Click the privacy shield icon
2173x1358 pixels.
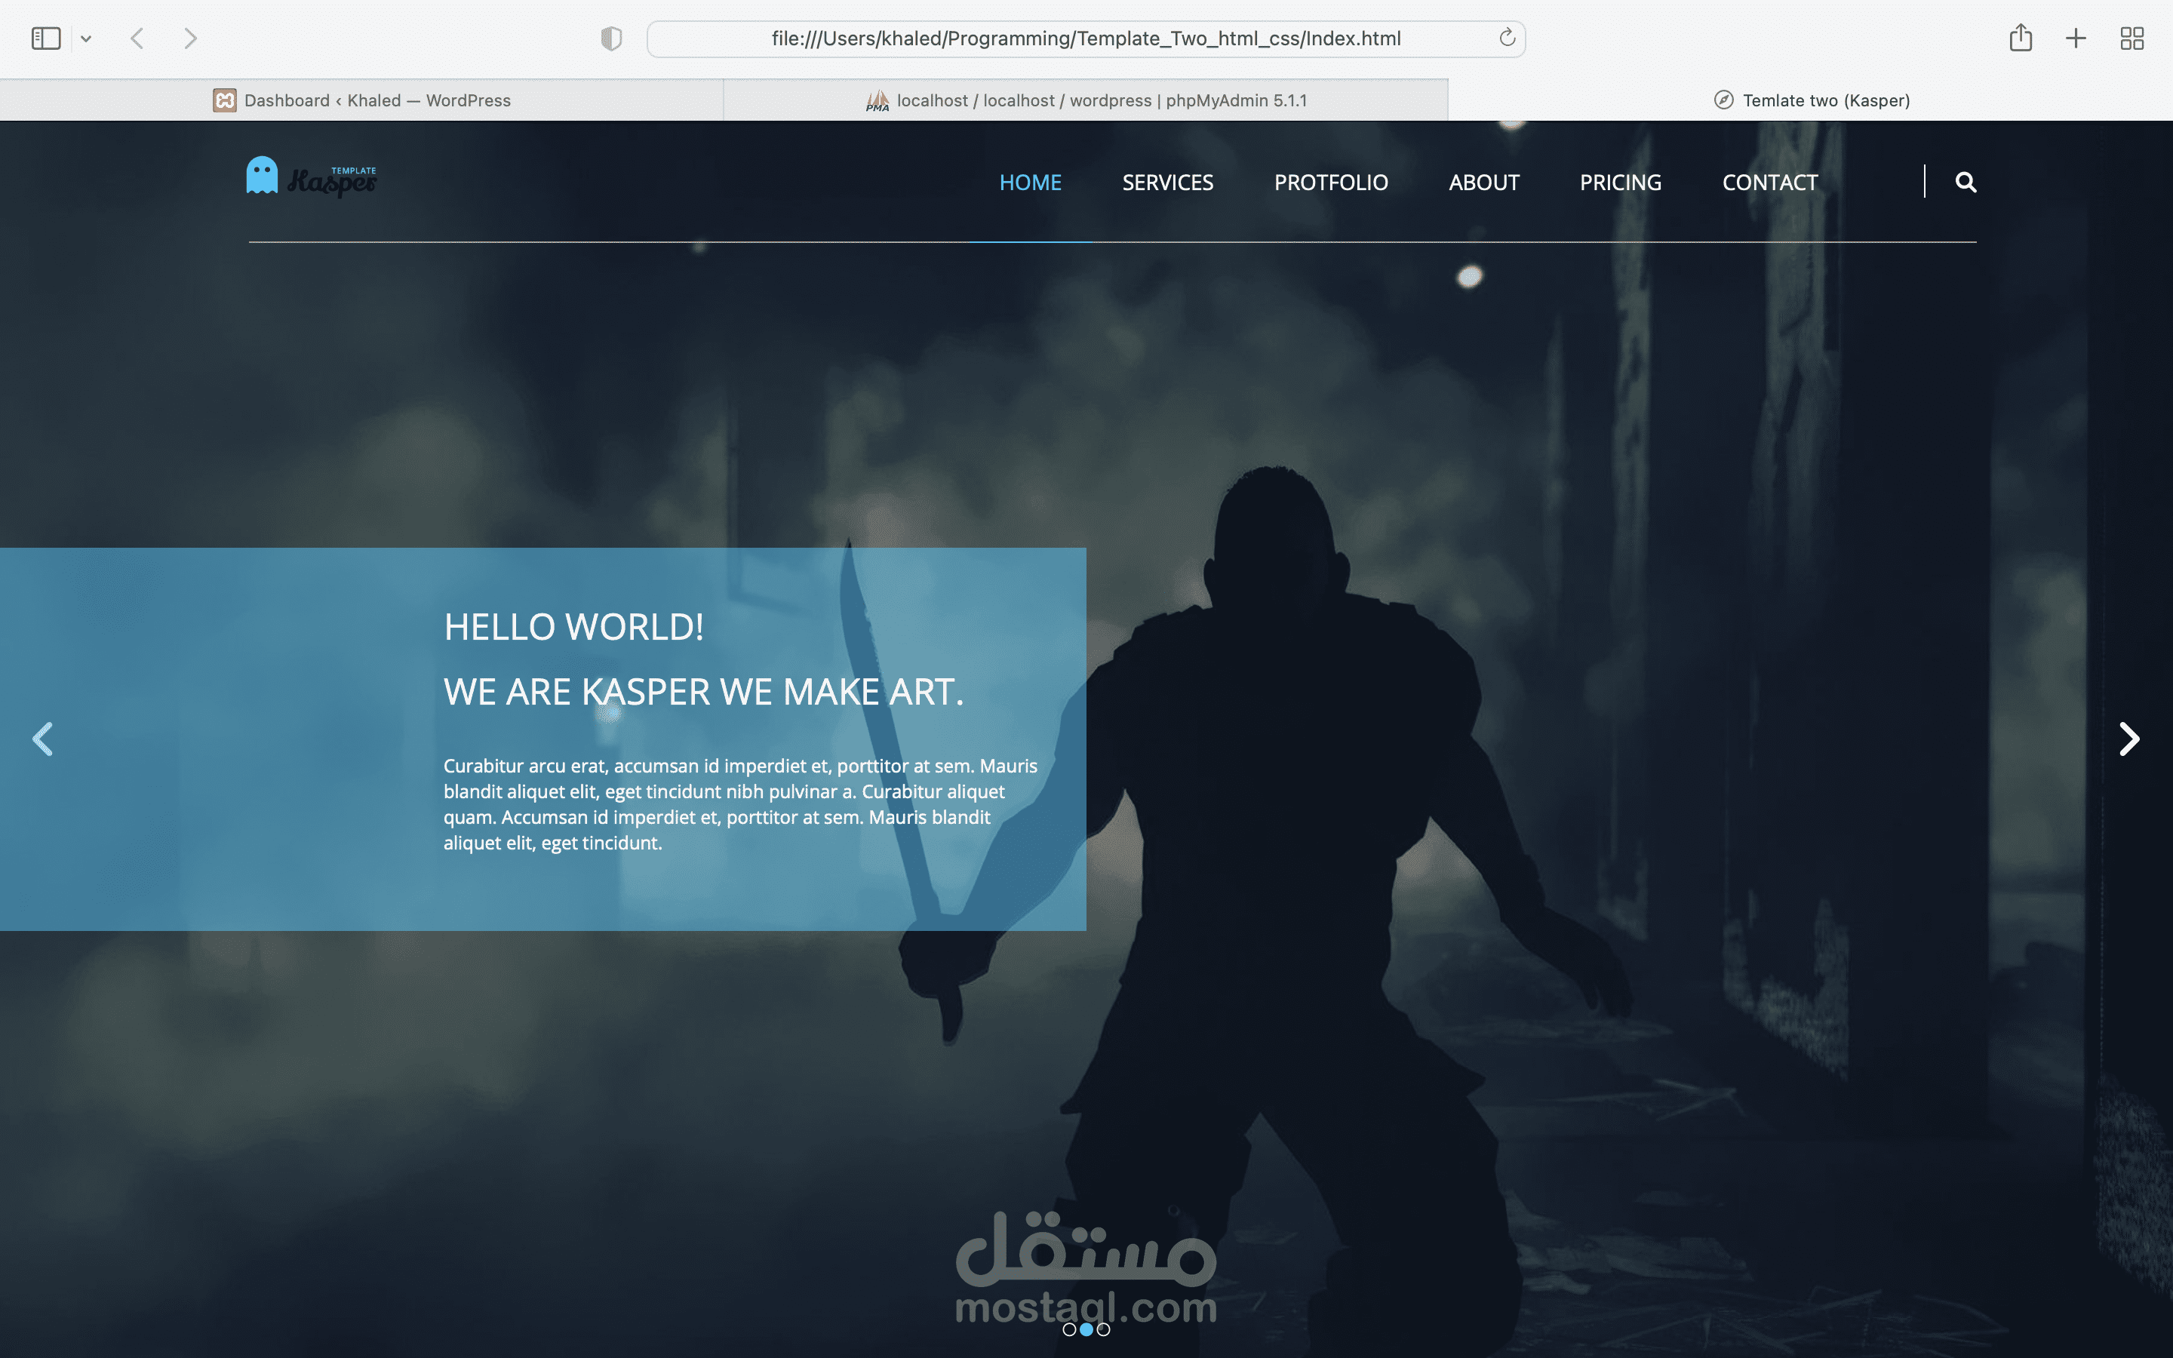tap(610, 38)
